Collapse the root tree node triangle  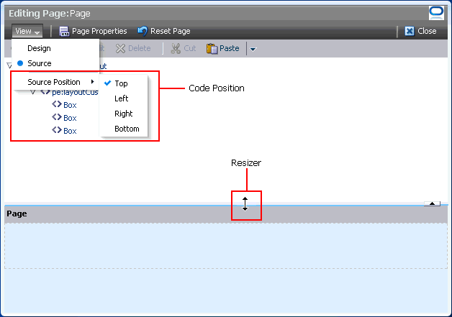[x=9, y=65]
